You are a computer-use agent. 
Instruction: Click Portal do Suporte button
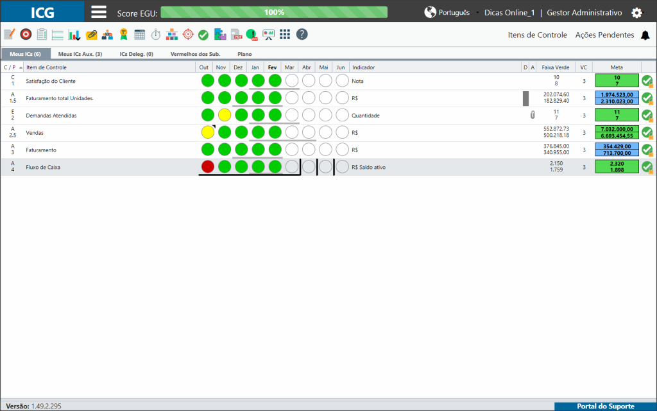[606, 407]
